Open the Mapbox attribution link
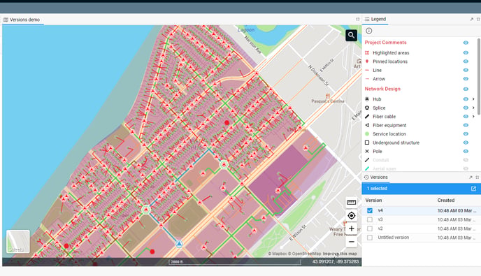 (x=278, y=254)
